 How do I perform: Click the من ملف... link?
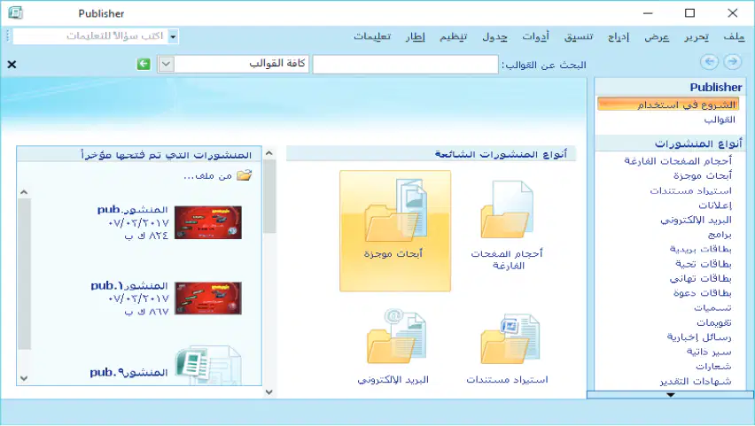208,176
